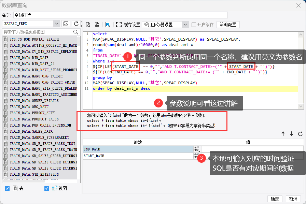Select TRAIN_DATA.PUR_ORDER_EXTENSION table
Image resolution: width=306 pixels, height=204 pixels.
coord(40,125)
